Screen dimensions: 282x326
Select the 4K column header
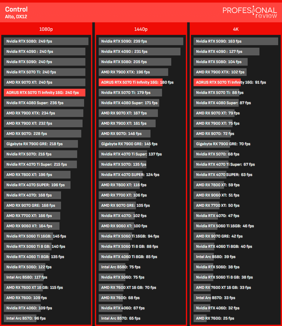[236, 29]
